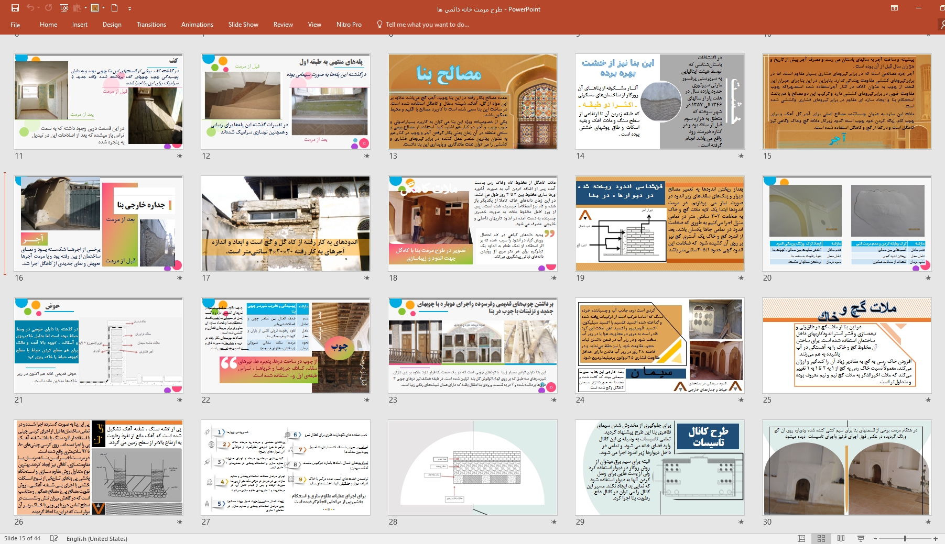
Task: Switch to the Nitro Pro tab
Action: click(349, 25)
